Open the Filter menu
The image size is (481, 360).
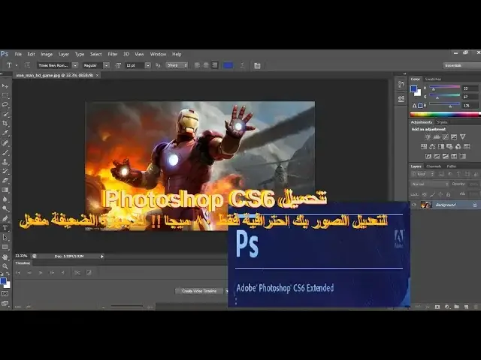click(x=113, y=54)
